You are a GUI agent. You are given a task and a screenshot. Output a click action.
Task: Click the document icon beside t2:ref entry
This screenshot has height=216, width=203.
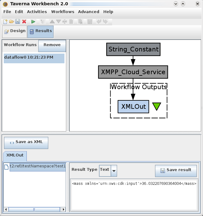(x=6, y=167)
